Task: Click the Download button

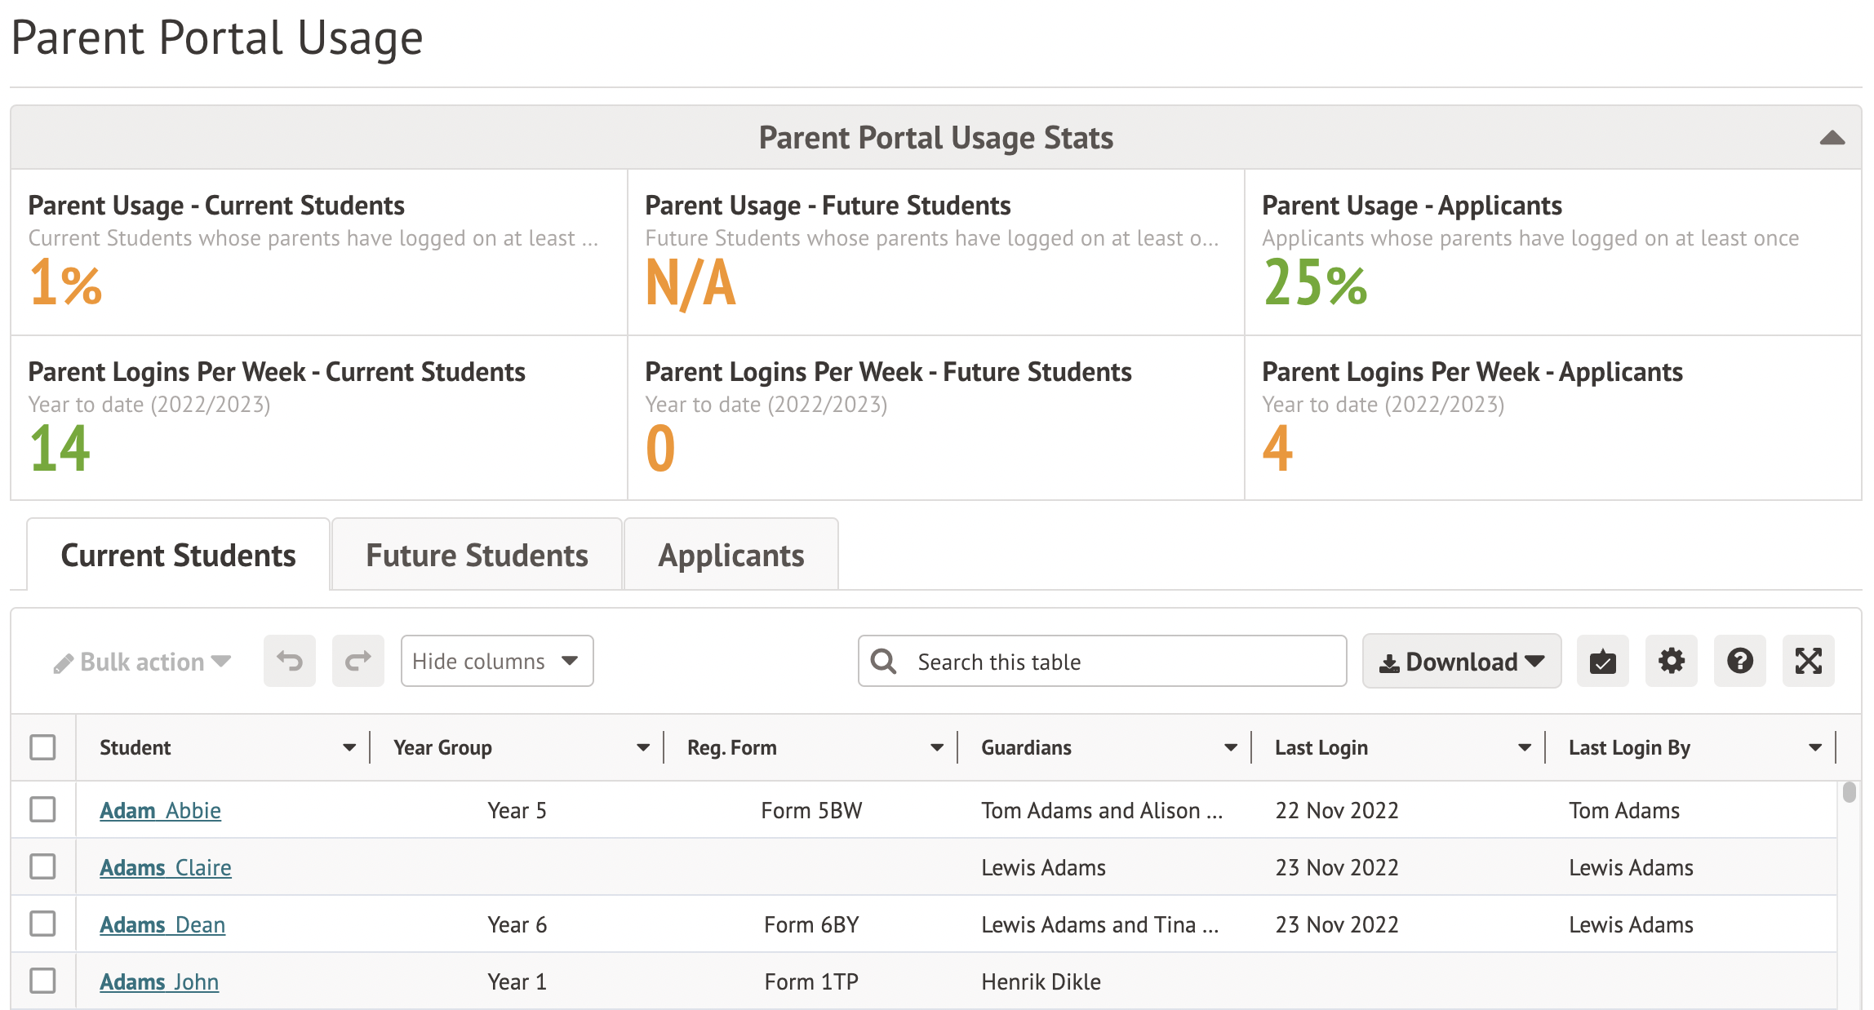Action: 1461,661
